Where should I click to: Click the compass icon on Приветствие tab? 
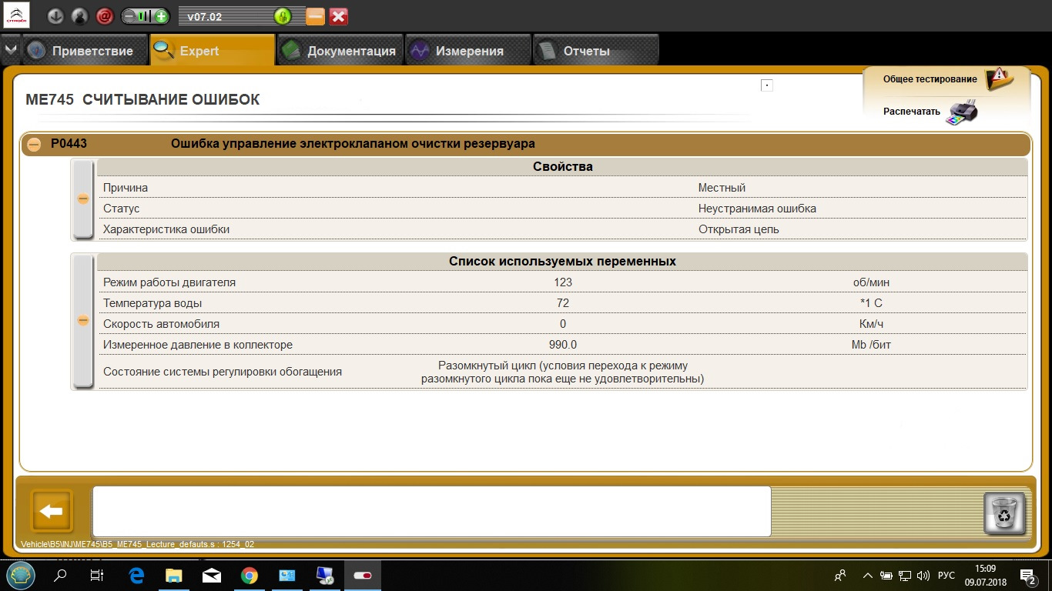[37, 51]
